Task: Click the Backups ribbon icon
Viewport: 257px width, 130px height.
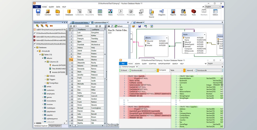Action: coord(183,12)
